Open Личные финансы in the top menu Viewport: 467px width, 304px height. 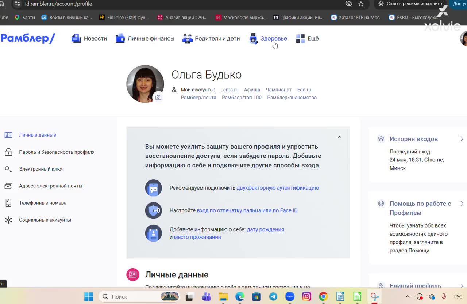pos(145,38)
